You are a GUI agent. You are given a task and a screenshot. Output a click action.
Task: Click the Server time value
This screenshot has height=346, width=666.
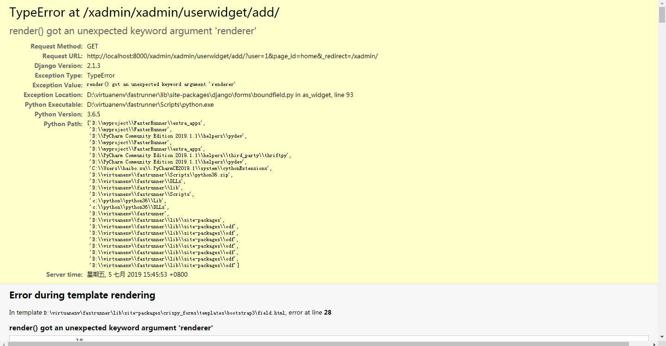point(137,274)
